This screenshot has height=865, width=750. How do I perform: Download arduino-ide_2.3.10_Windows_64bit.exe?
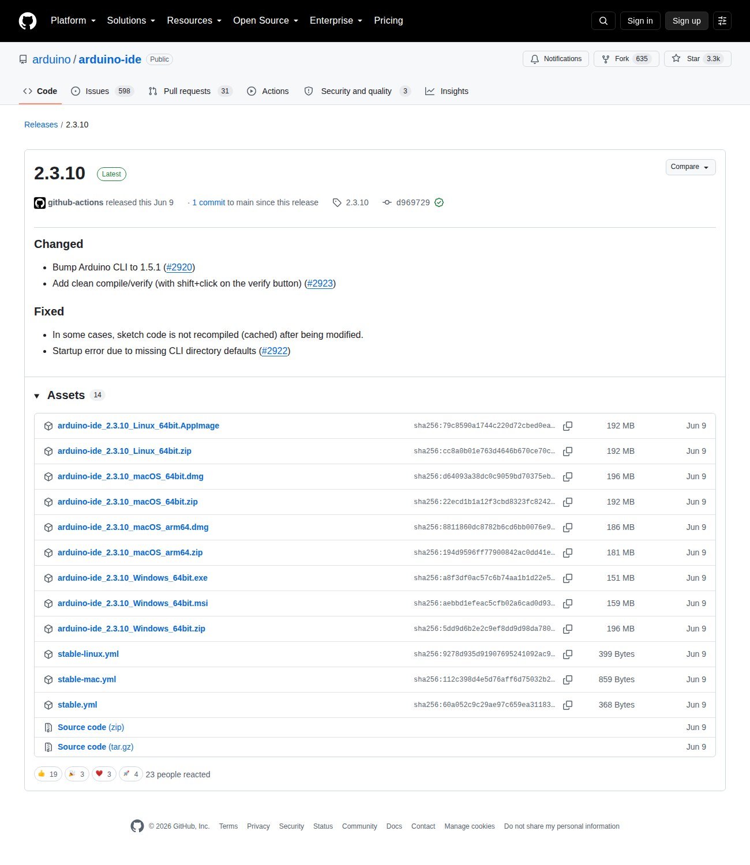click(x=133, y=578)
